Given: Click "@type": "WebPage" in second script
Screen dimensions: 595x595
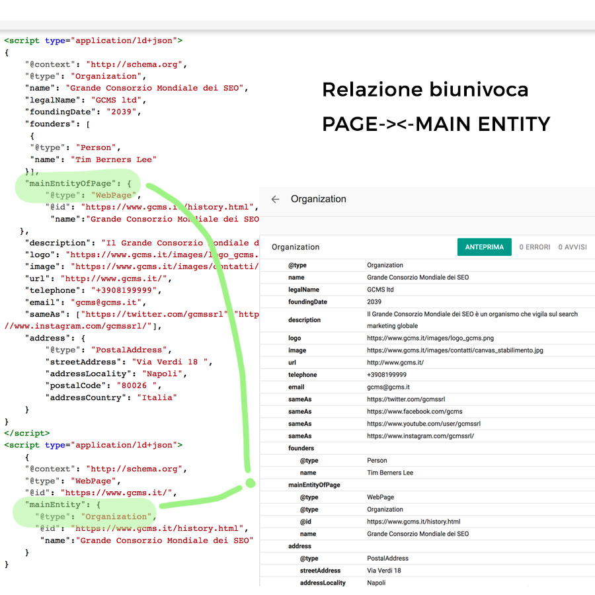Looking at the screenshot, I should 73,481.
